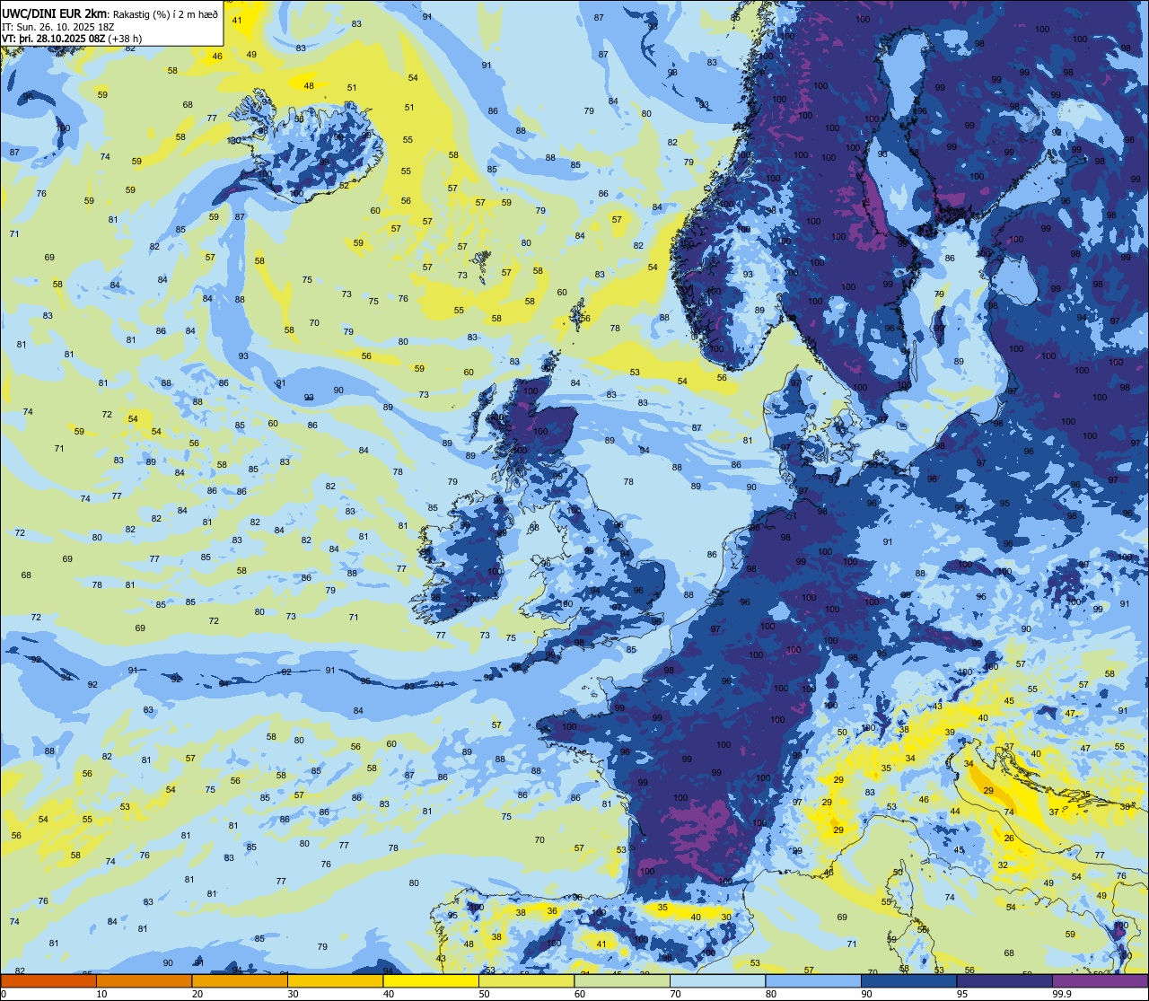Click the light green 60–70 legend swatch

[x=622, y=981]
